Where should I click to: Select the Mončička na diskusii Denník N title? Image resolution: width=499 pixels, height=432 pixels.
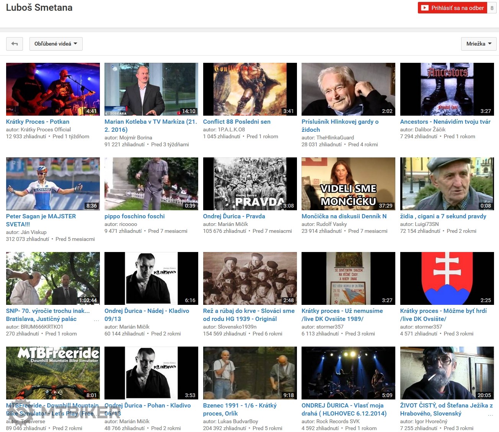click(344, 216)
